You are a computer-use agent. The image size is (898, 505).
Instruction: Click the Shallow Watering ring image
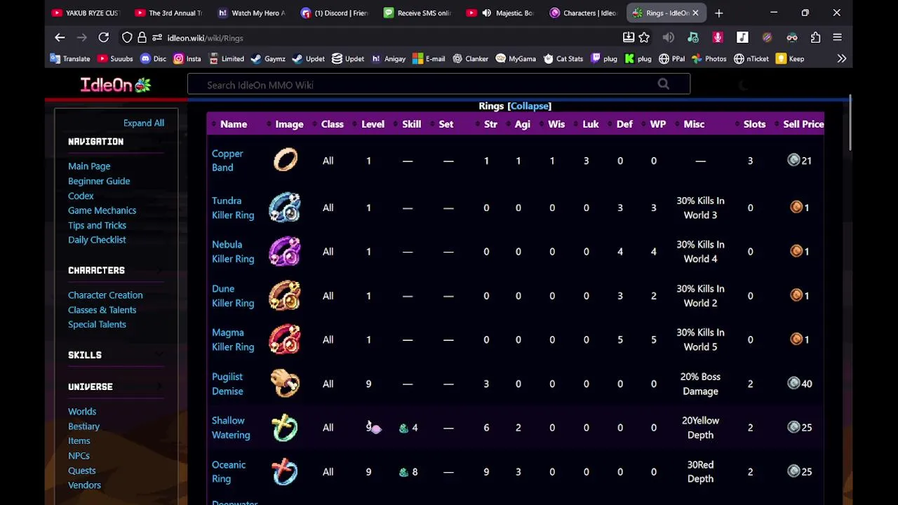coord(285,427)
